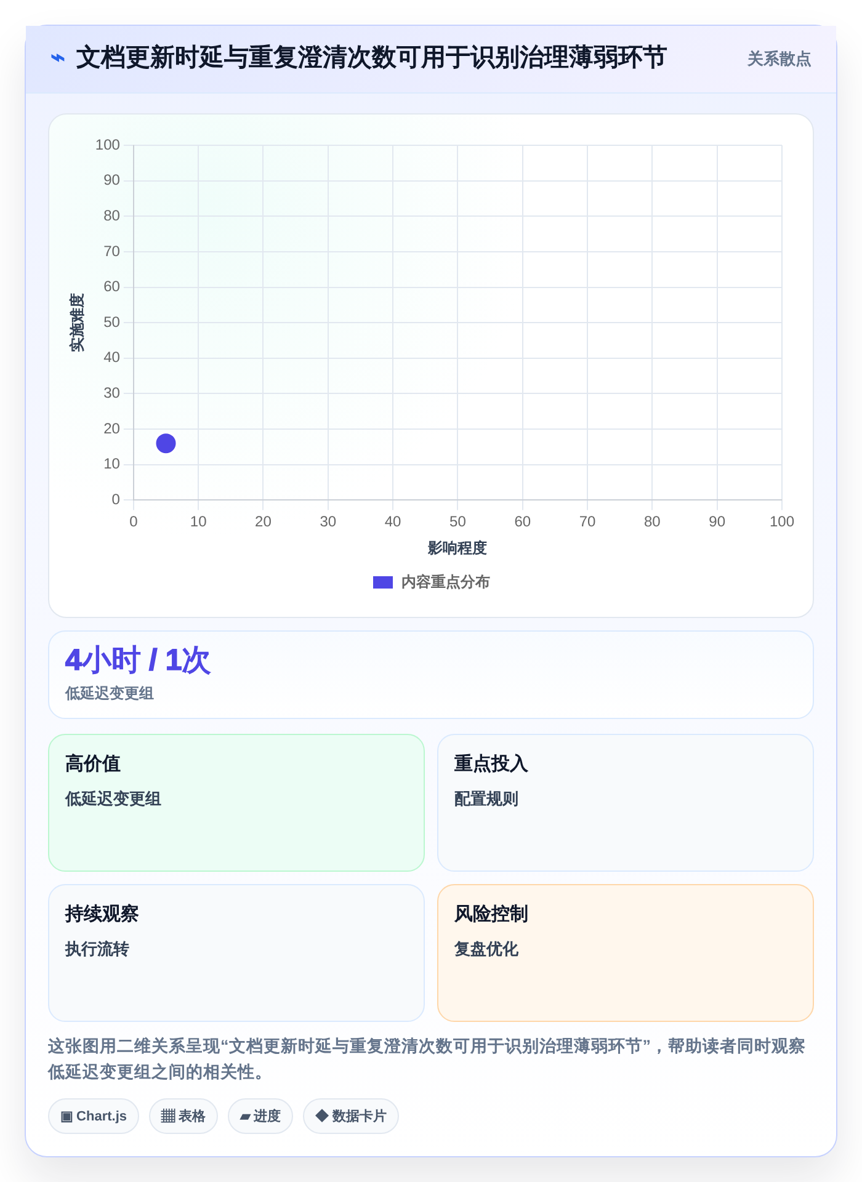The image size is (862, 1182).
Task: Click the 表格 tag chip
Action: click(x=183, y=1116)
